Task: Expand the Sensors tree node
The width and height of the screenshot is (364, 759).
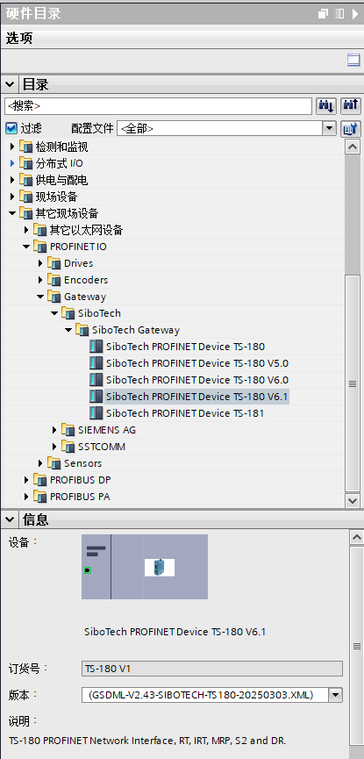Action: tap(40, 463)
